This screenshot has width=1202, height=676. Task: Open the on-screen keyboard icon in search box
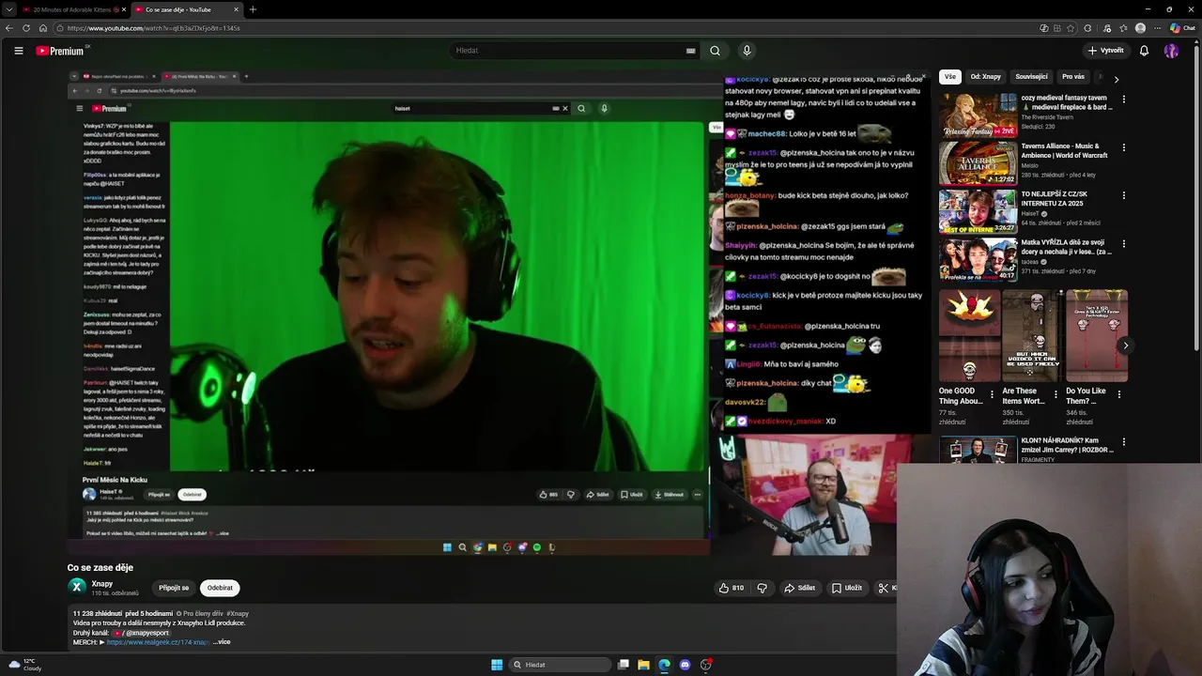tap(690, 51)
